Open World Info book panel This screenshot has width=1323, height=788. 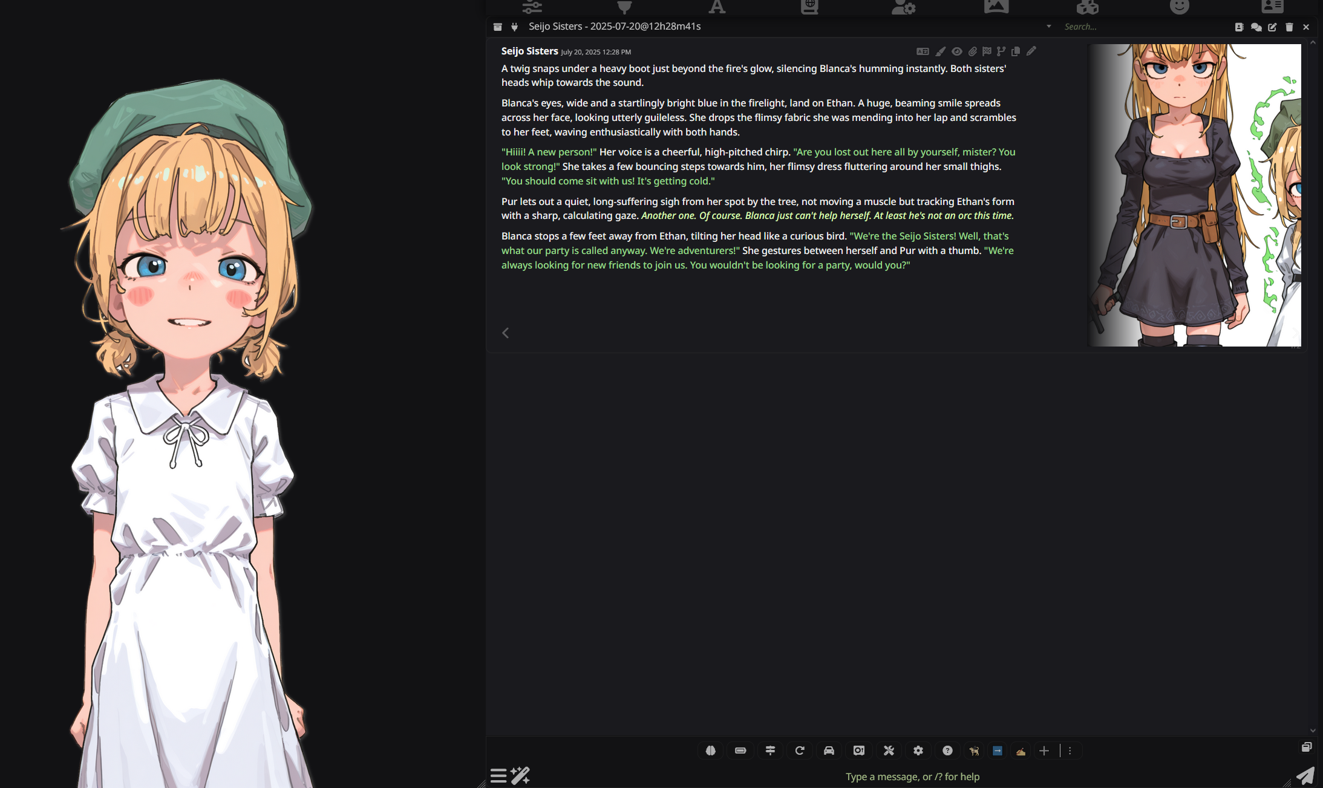pyautogui.click(x=809, y=7)
